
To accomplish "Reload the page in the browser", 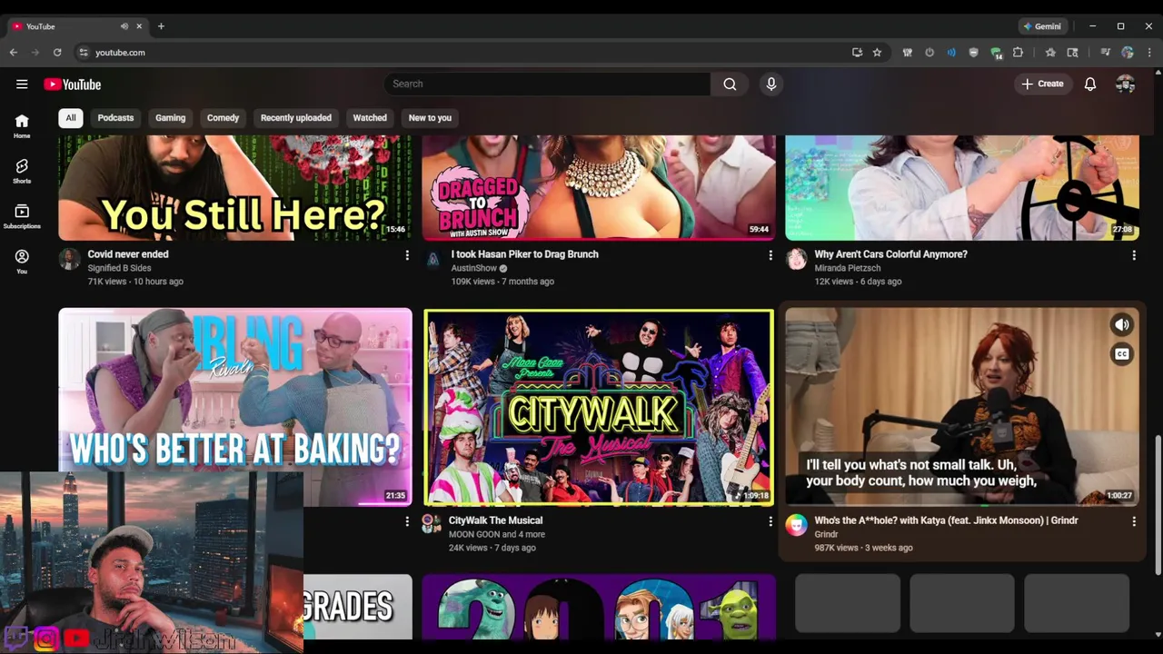I will coord(57,53).
